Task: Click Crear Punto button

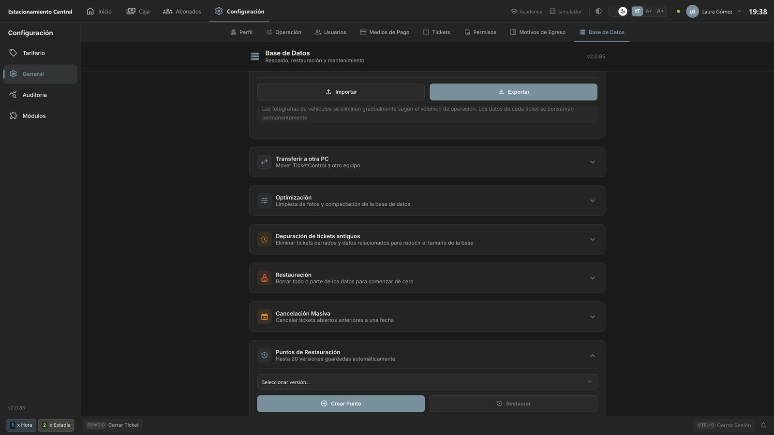Action: pos(341,404)
